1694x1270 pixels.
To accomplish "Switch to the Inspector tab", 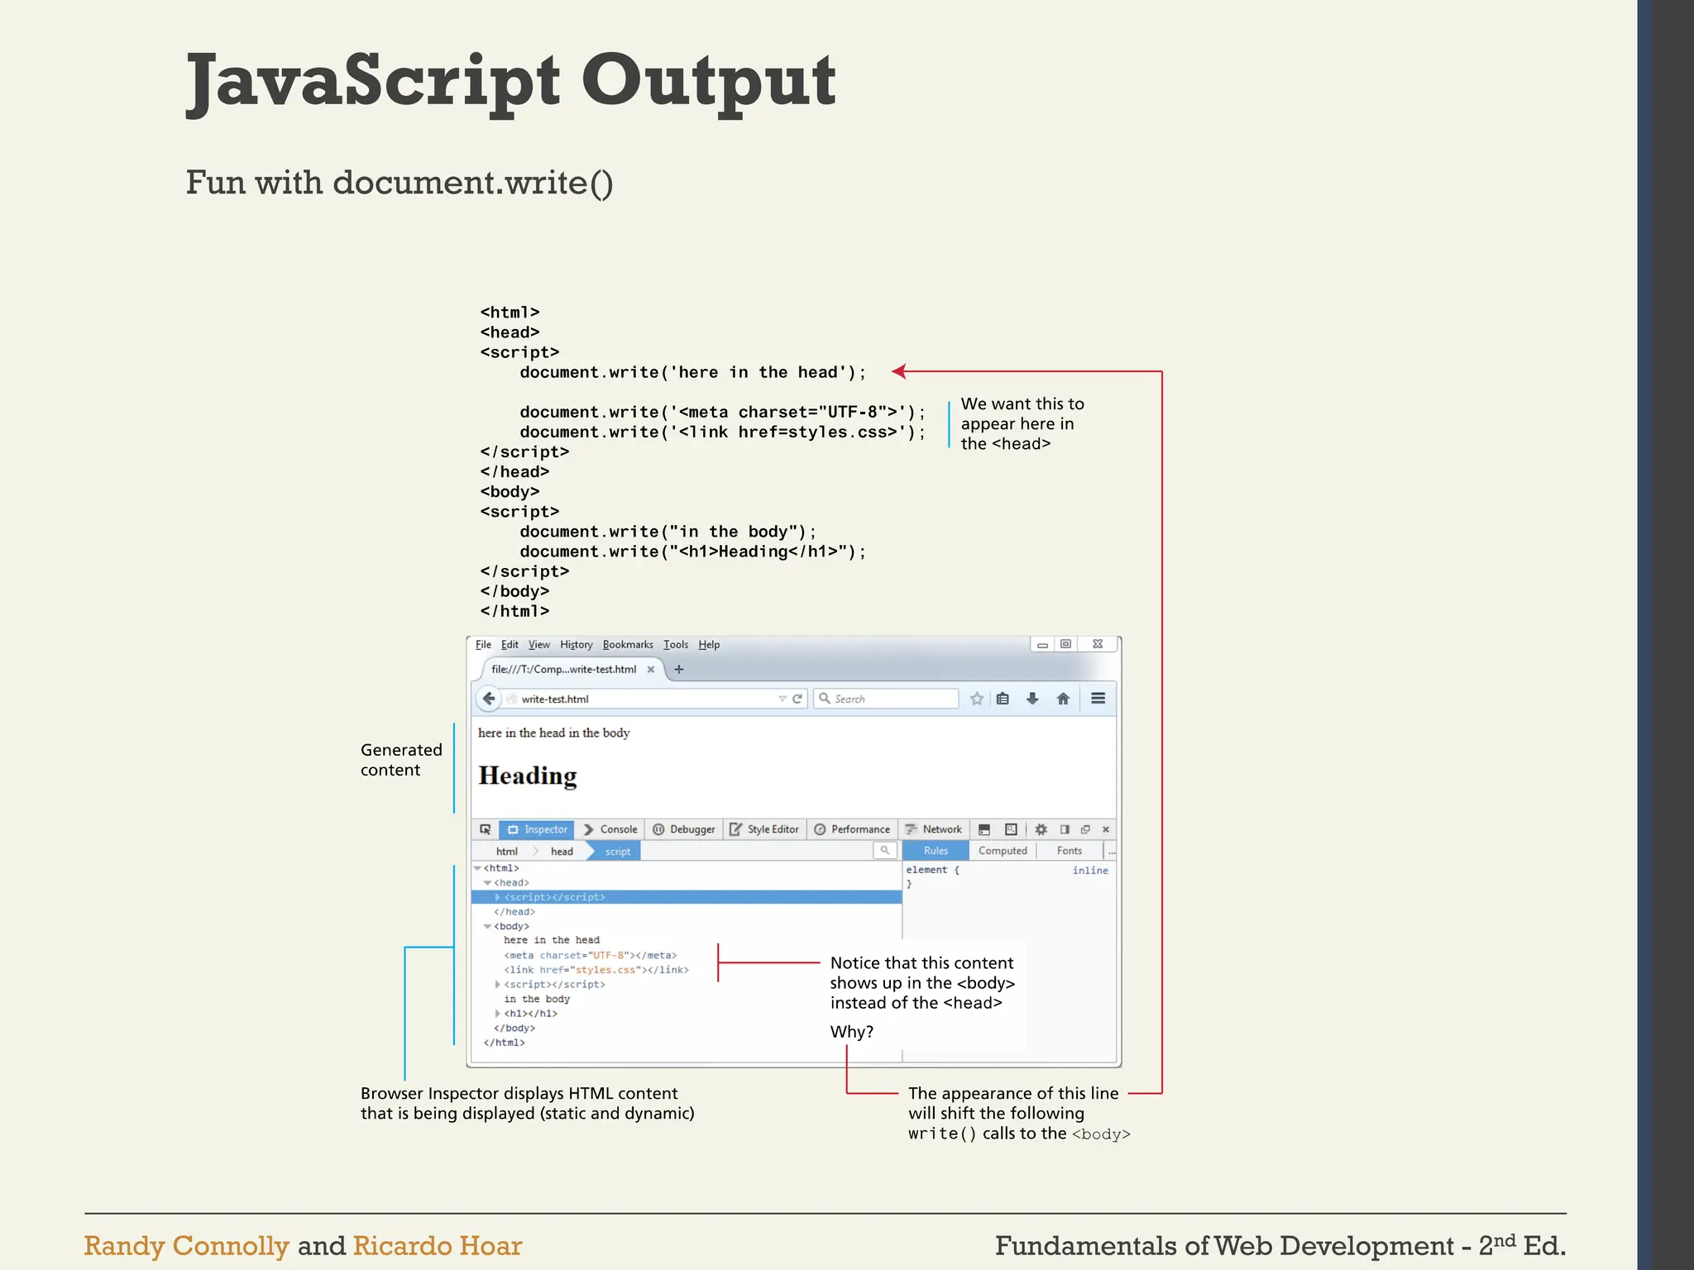I will pos(537,829).
